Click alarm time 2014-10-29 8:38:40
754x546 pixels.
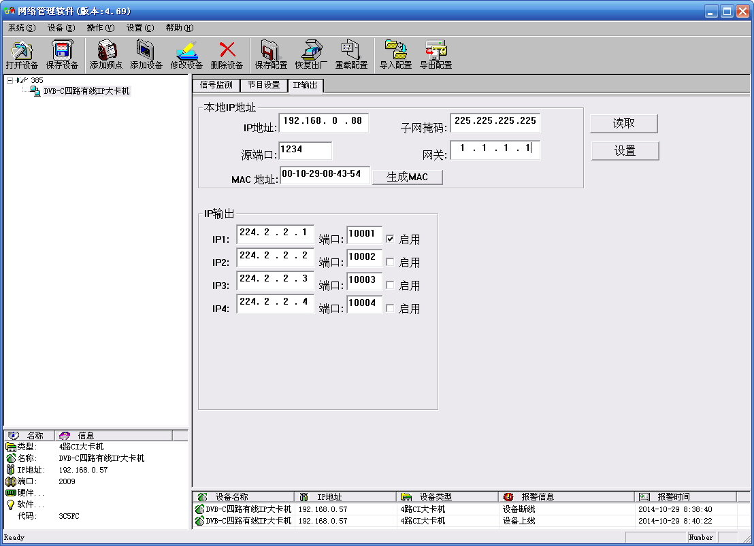[675, 509]
